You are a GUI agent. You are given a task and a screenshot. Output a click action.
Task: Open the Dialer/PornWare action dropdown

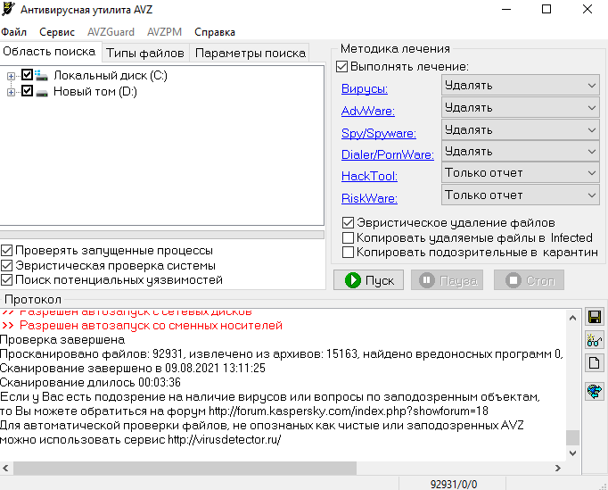click(521, 151)
